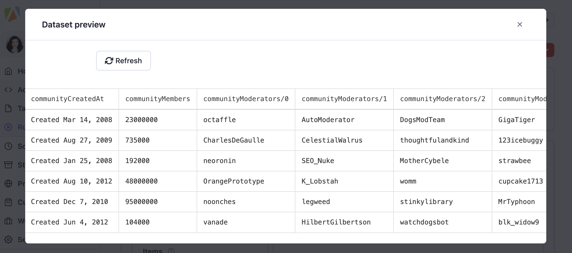Click the moderator cell 'thoughtfulandkind'

[x=443, y=140]
